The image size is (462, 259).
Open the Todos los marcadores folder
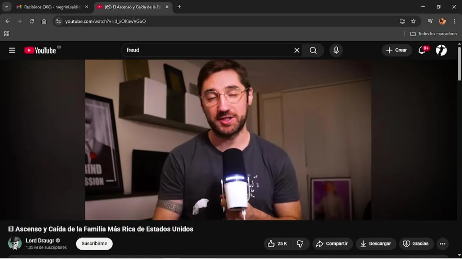click(434, 34)
